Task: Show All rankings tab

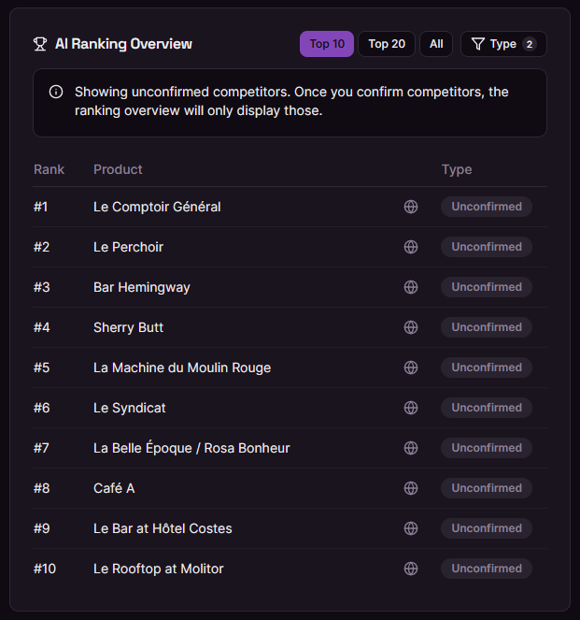Action: click(x=436, y=44)
